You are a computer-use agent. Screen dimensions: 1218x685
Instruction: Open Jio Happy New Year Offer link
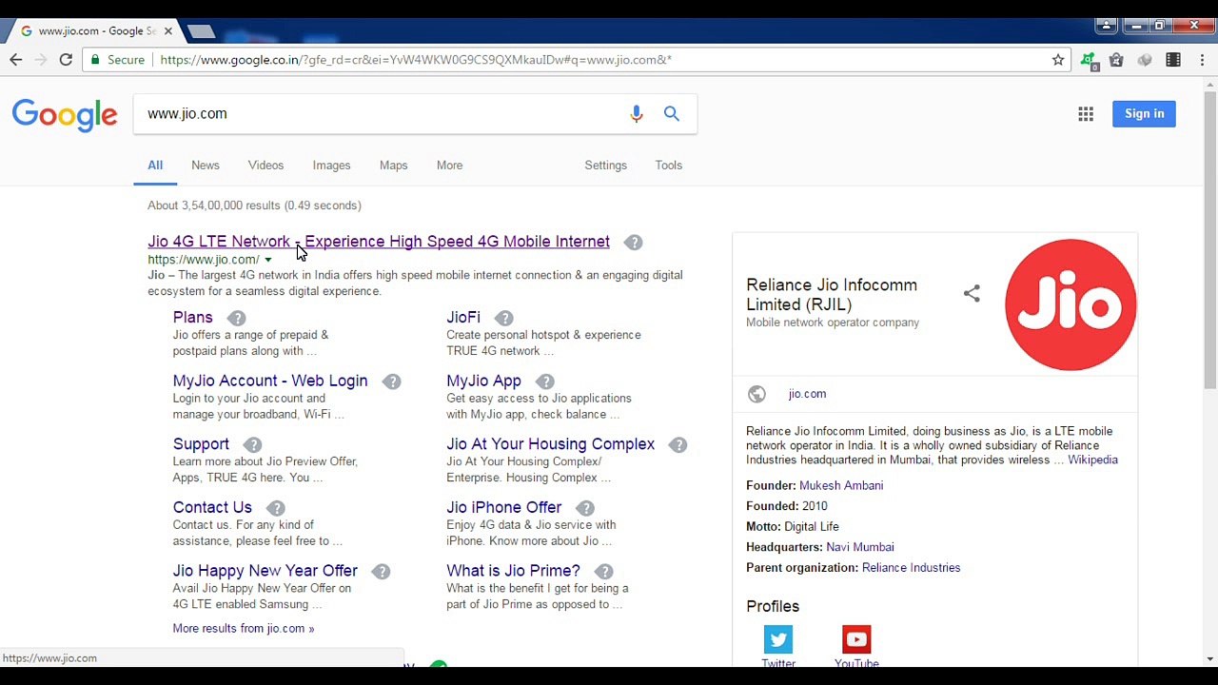[265, 571]
